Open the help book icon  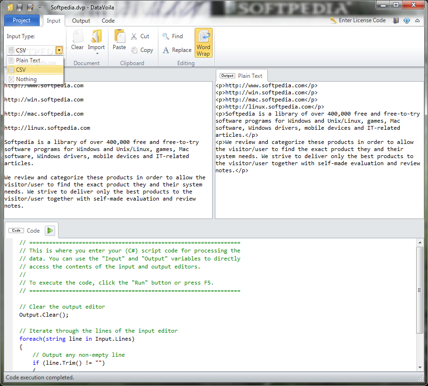point(396,20)
